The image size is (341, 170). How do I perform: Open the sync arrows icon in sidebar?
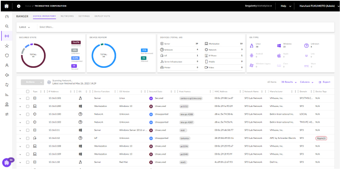(x=7, y=85)
